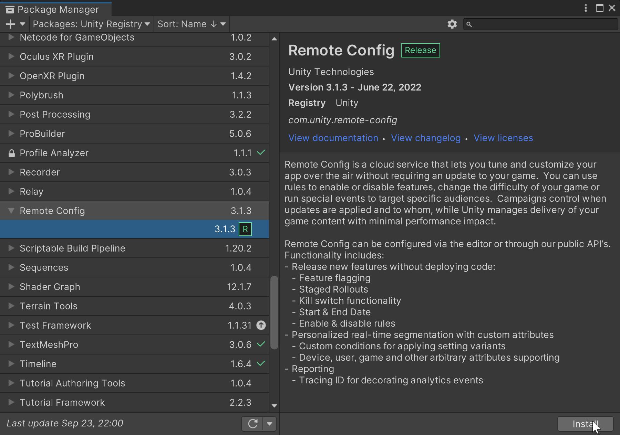The image size is (620, 435).
Task: Open the Packages: Unity Registry dropdown
Action: (x=91, y=24)
